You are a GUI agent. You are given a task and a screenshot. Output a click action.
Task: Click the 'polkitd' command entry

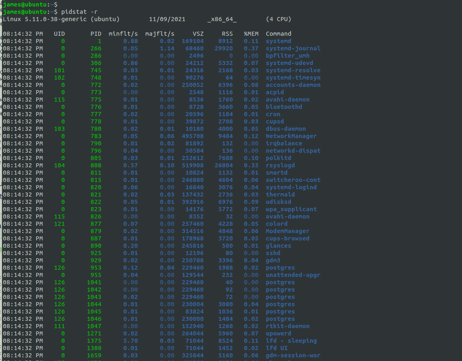[x=278, y=158]
